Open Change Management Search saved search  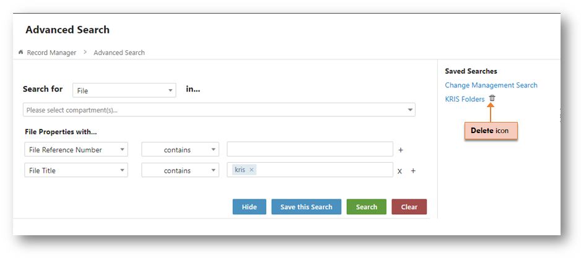point(491,85)
